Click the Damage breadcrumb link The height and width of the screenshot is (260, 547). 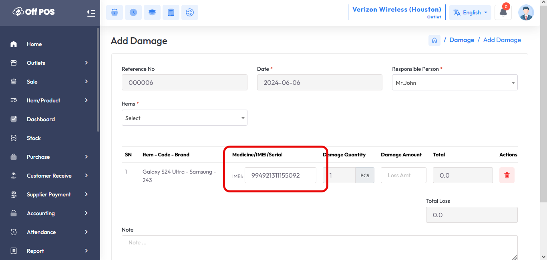coord(462,40)
